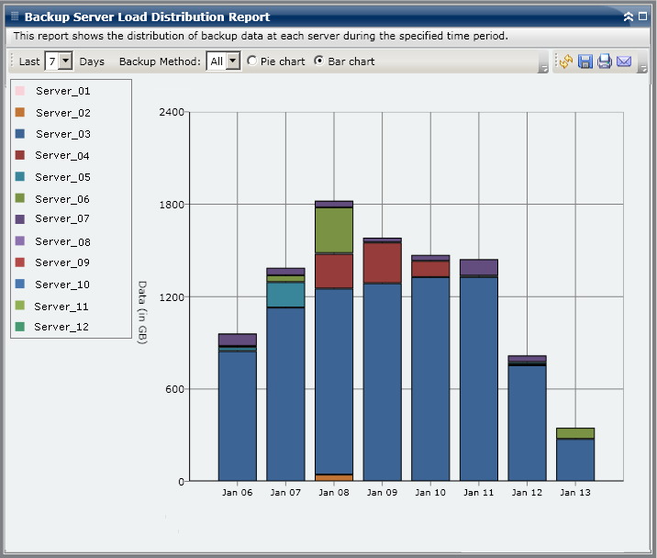Viewport: 657px width, 558px height.
Task: Click the Save report floppy icon
Action: pos(585,61)
